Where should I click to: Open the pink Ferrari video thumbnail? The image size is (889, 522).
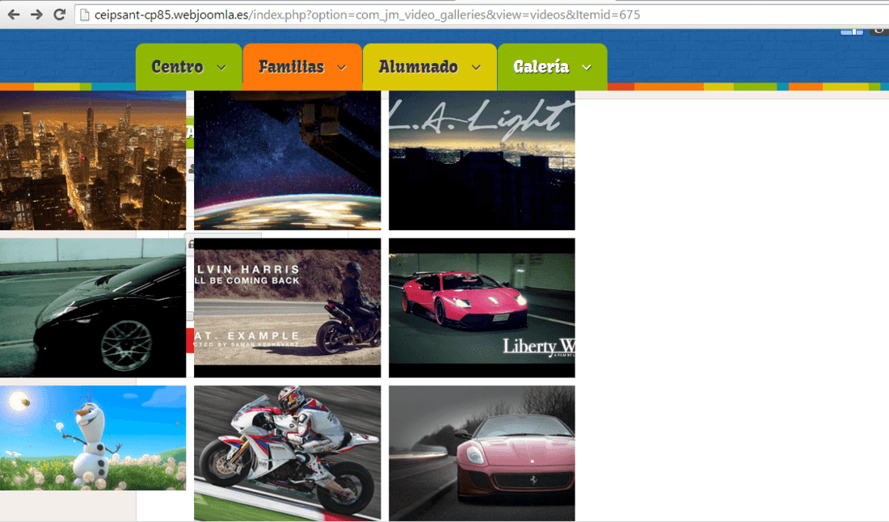point(482,453)
